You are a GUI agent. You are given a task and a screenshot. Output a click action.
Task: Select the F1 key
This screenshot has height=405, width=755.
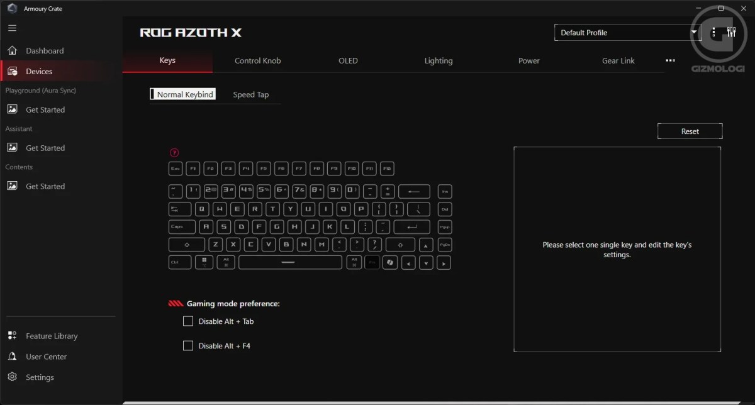pyautogui.click(x=193, y=169)
